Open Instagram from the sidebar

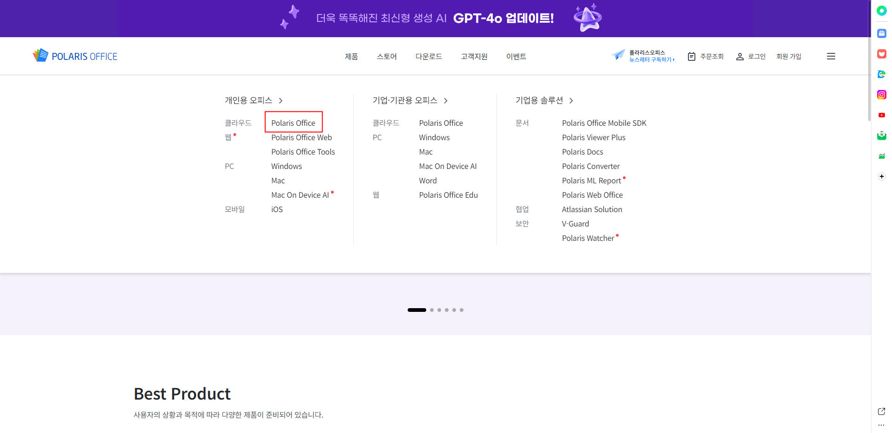[882, 95]
